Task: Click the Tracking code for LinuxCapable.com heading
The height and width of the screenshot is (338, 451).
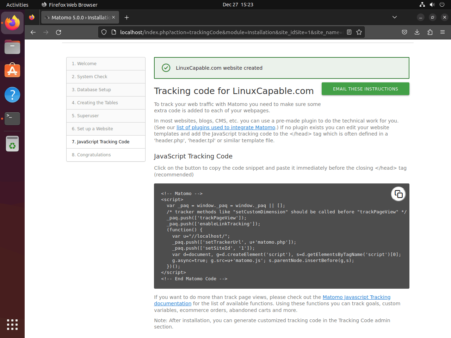Action: coord(234,91)
